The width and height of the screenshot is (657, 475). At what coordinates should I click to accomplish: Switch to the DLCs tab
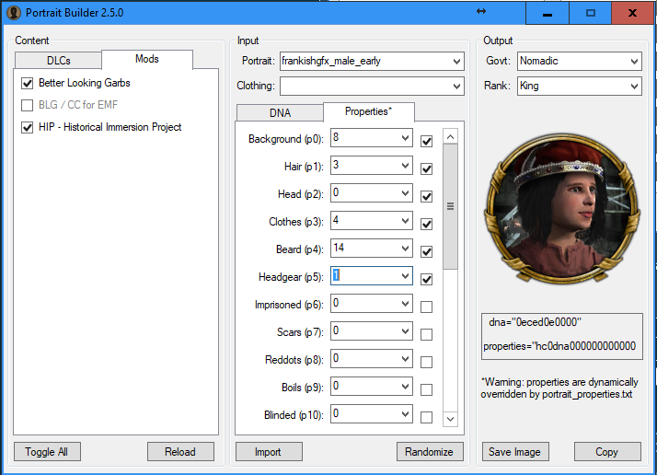pyautogui.click(x=58, y=61)
